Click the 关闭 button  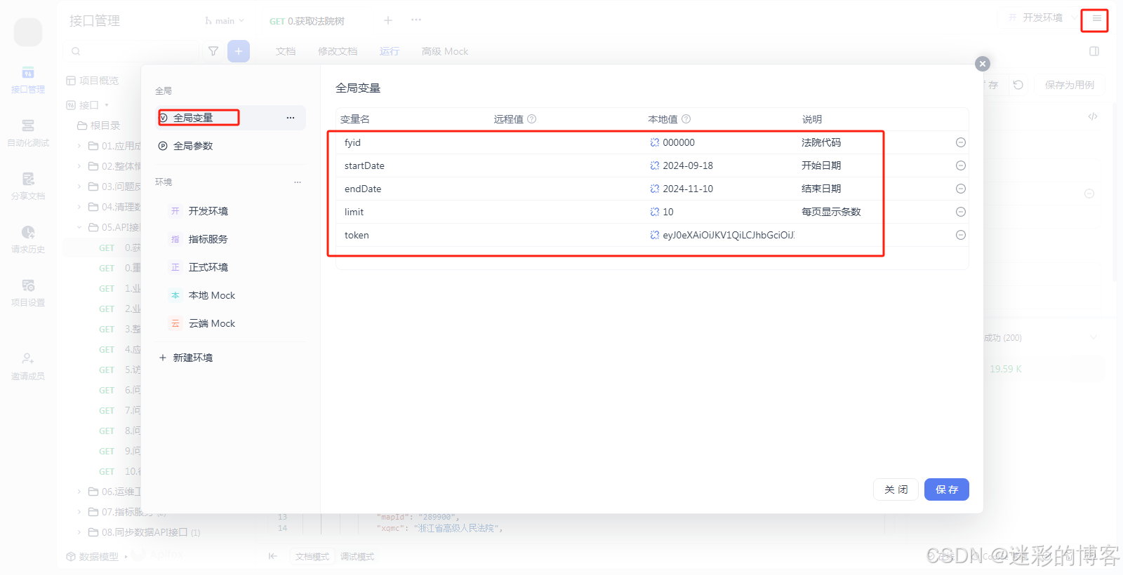(896, 489)
